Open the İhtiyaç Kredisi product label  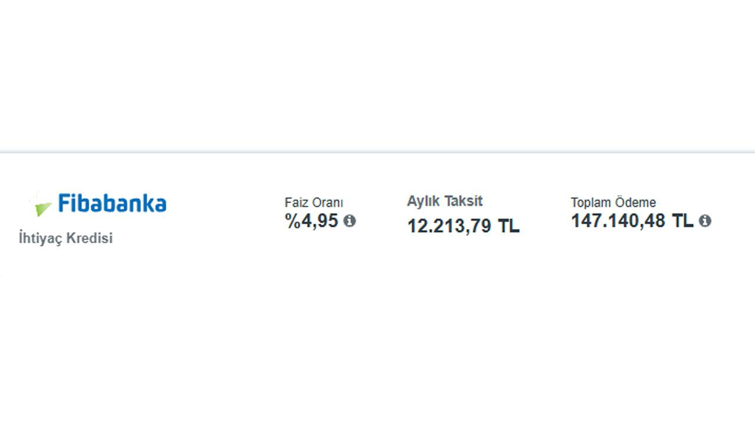click(x=65, y=238)
